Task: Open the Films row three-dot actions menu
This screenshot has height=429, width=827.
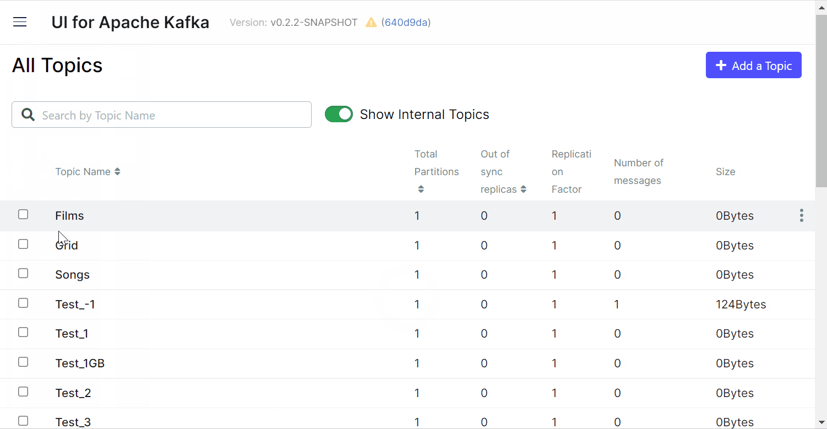Action: (x=801, y=215)
